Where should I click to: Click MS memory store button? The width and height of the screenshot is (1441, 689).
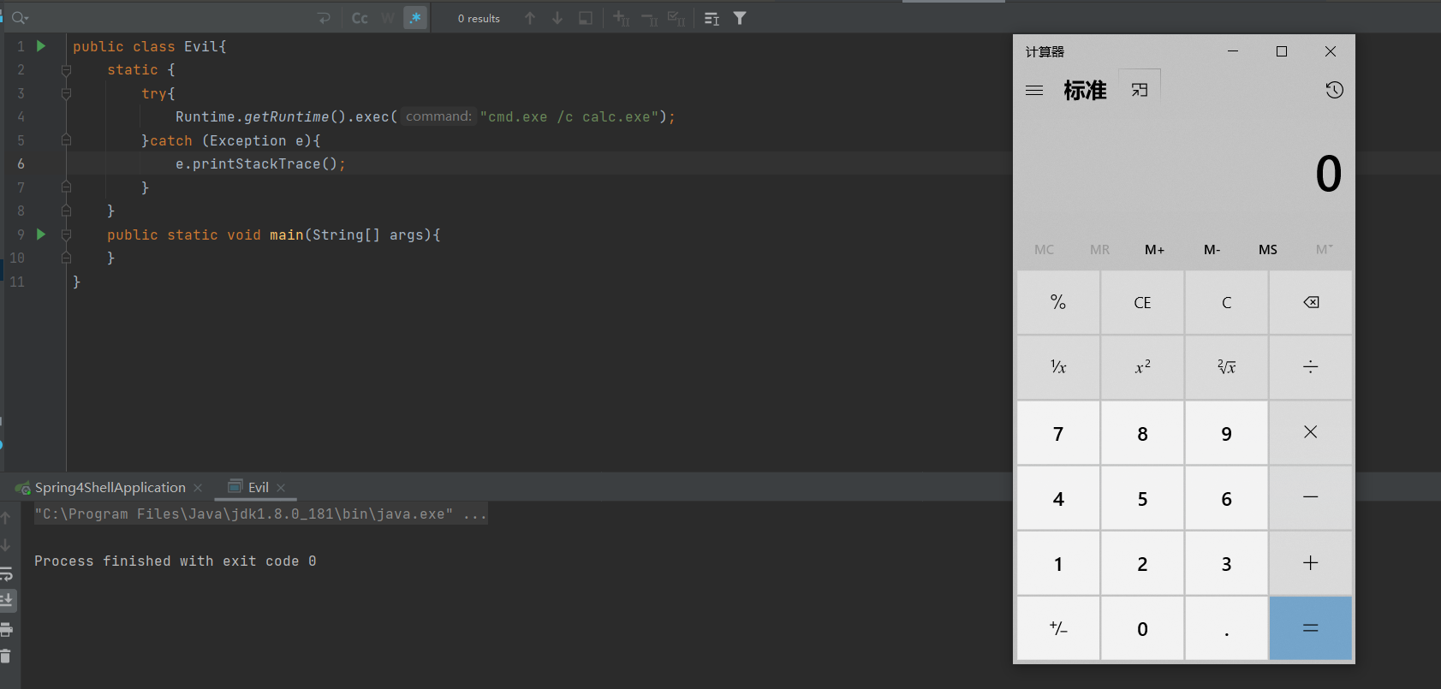click(x=1268, y=250)
